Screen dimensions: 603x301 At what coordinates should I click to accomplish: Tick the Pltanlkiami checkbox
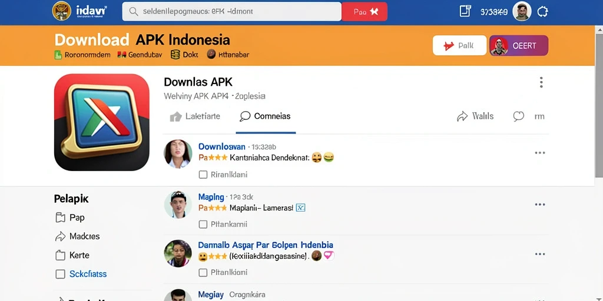203,273
